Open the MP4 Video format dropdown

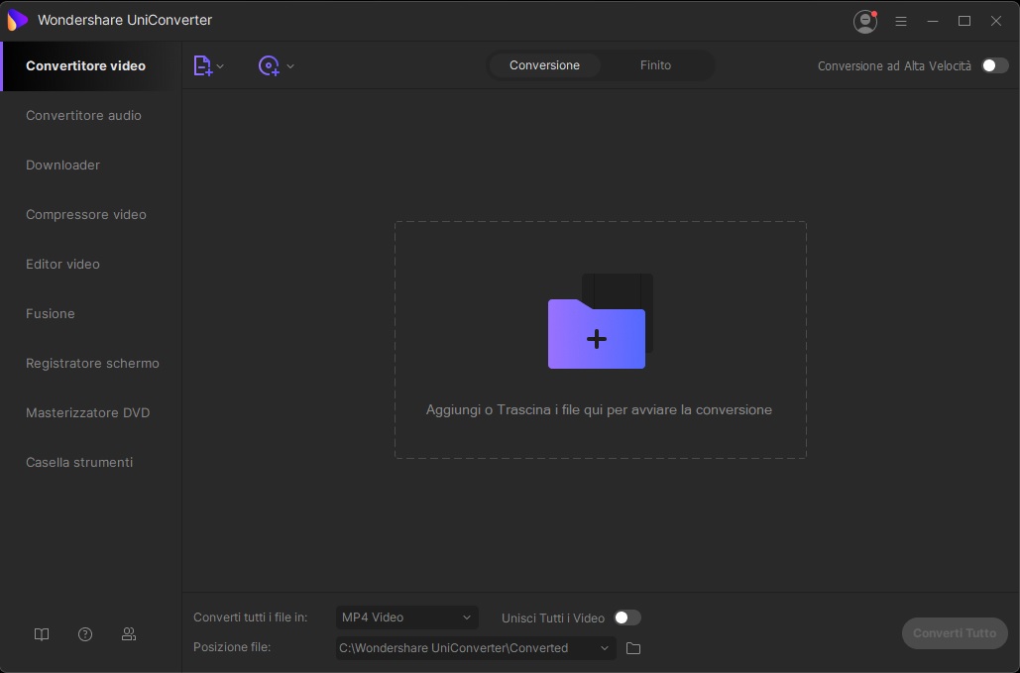pyautogui.click(x=406, y=617)
